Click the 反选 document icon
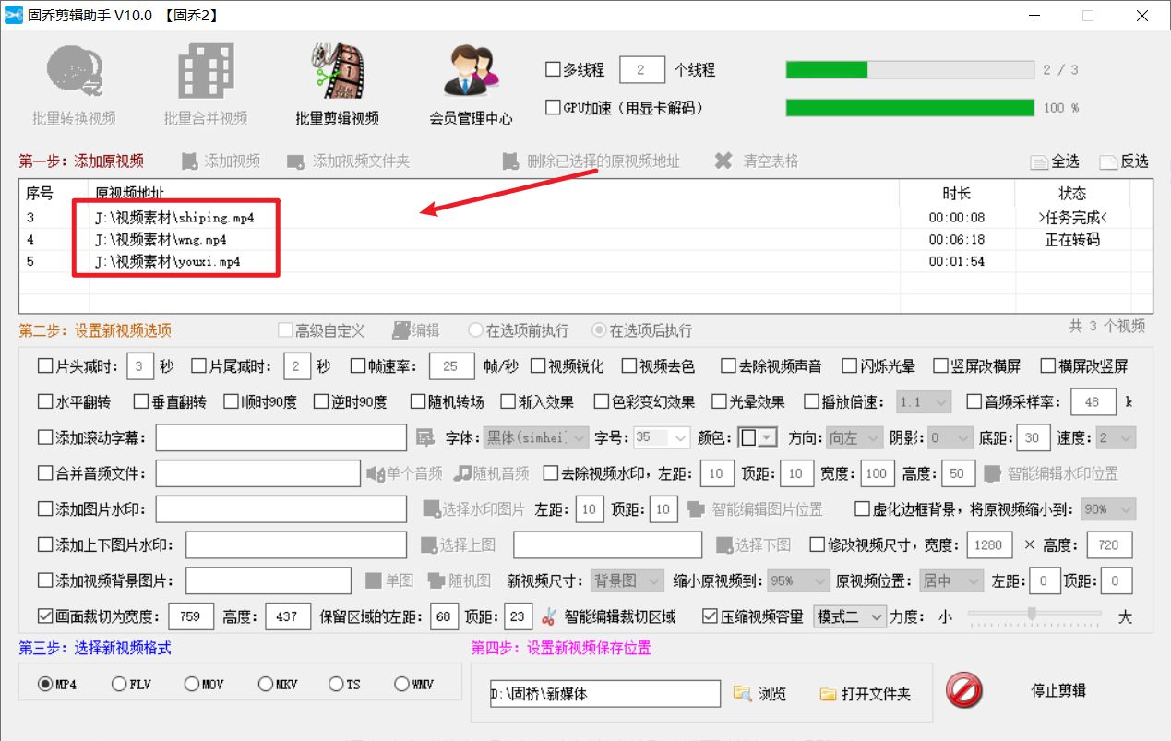This screenshot has width=1171, height=741. click(x=1108, y=162)
